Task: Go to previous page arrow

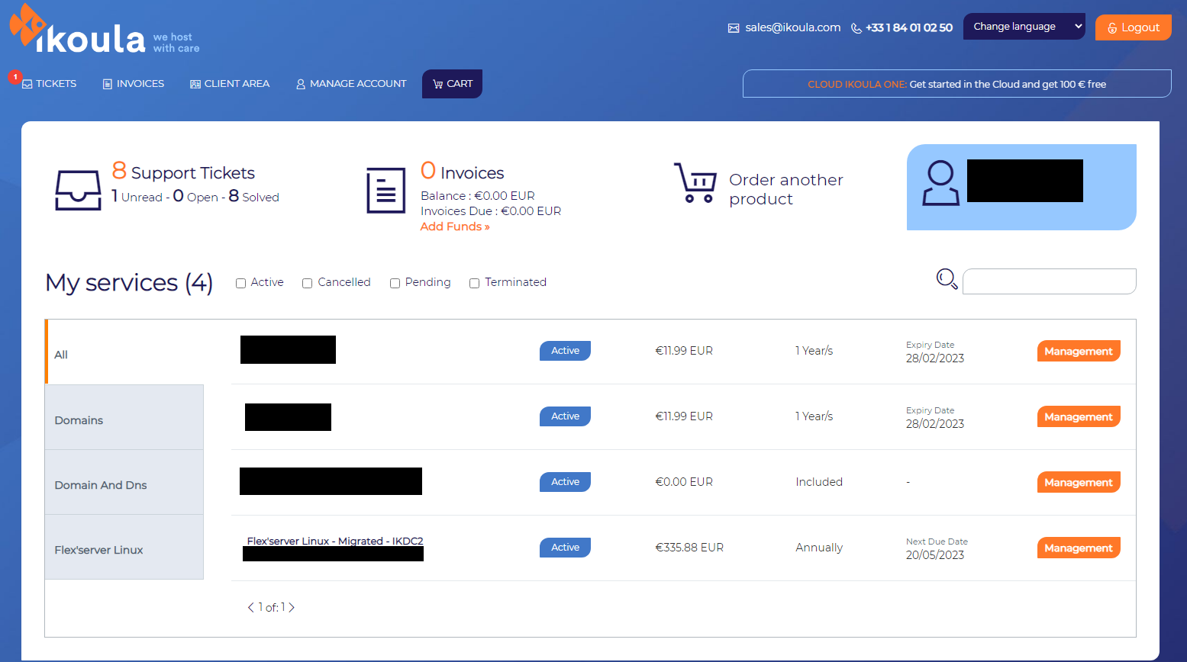Action: click(x=250, y=607)
